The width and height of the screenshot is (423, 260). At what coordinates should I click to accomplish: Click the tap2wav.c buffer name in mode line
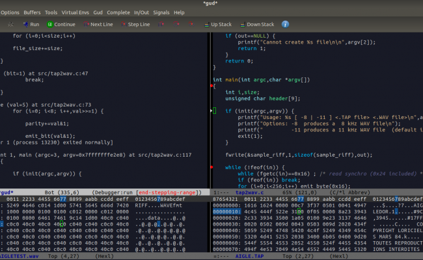pos(249,192)
